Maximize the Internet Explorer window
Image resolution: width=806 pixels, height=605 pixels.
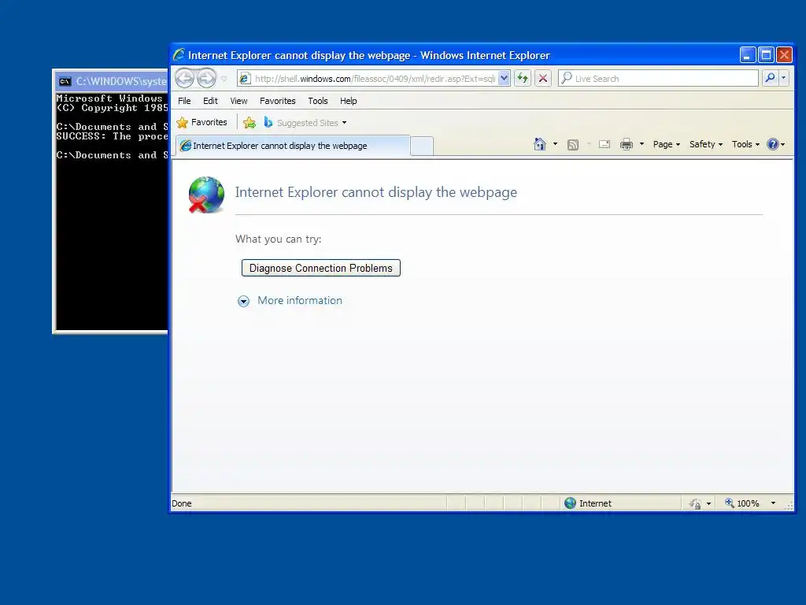[x=766, y=54]
